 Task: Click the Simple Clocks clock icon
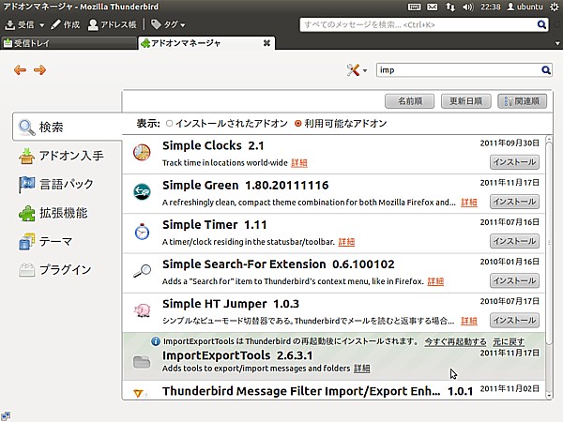pyautogui.click(x=142, y=153)
